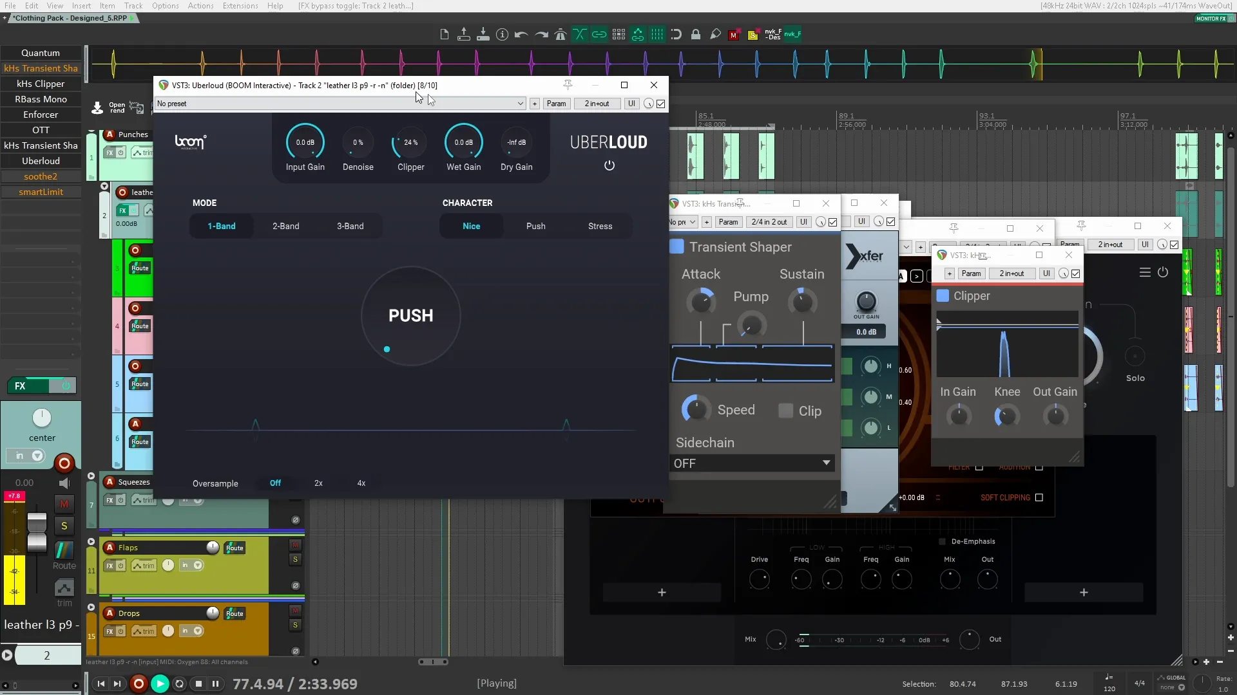Go to project start transport button
Image resolution: width=1237 pixels, height=695 pixels.
[101, 683]
